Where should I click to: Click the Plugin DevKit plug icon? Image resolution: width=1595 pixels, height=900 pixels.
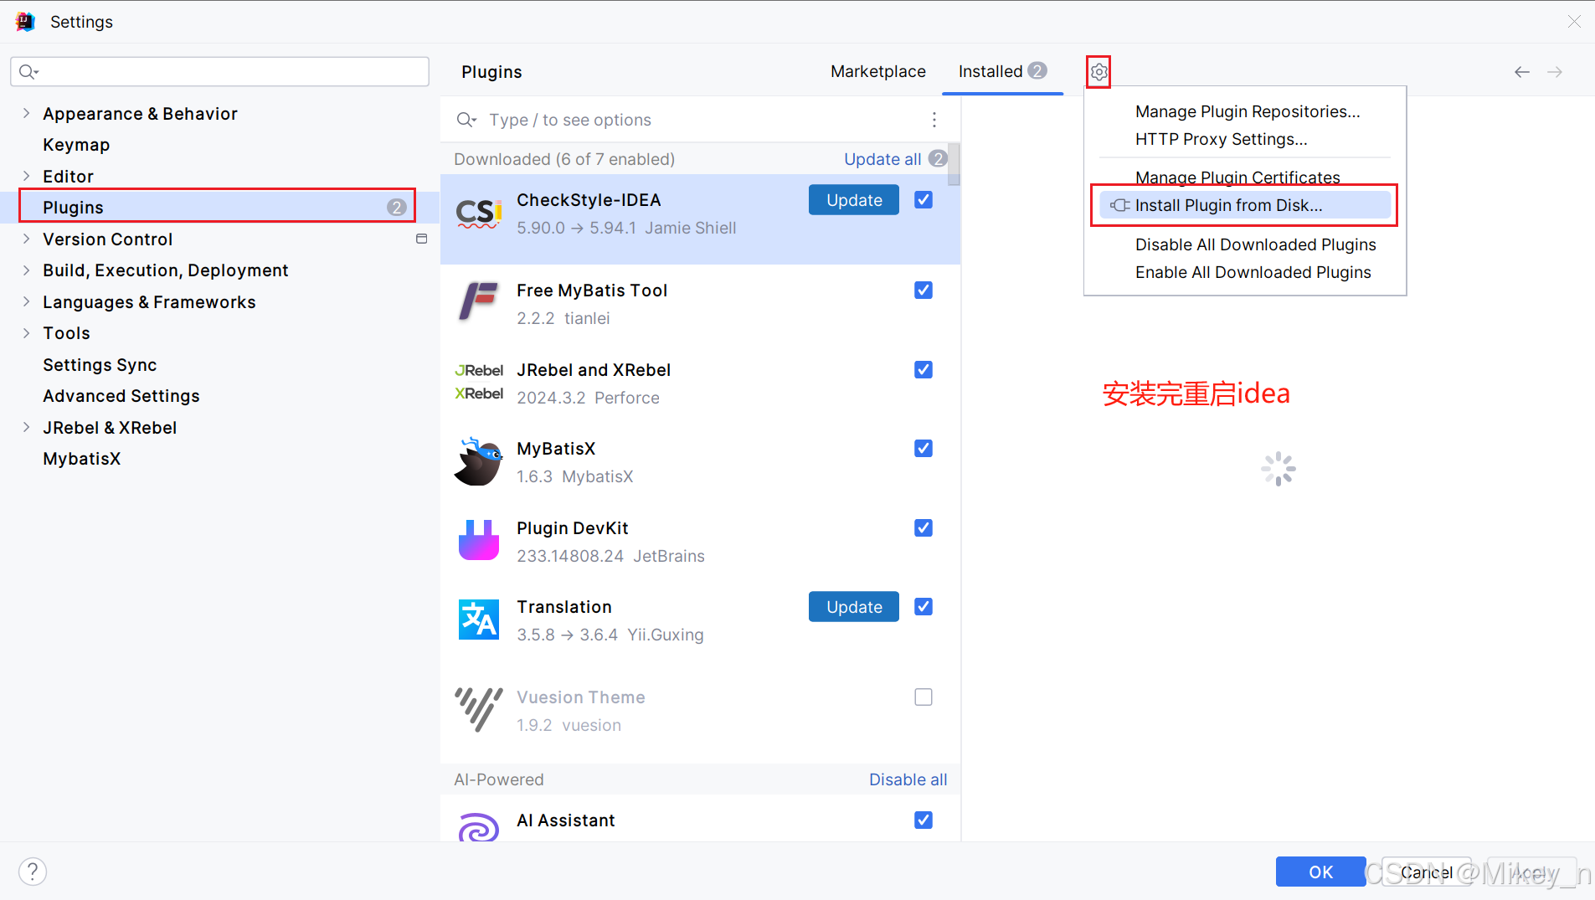[x=479, y=541]
